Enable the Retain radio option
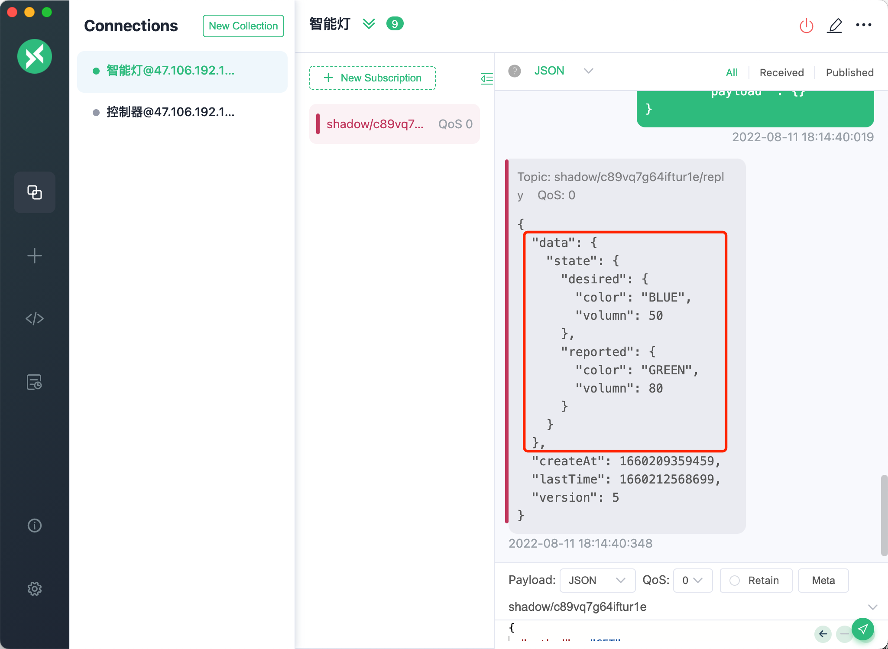Viewport: 888px width, 649px height. [735, 581]
